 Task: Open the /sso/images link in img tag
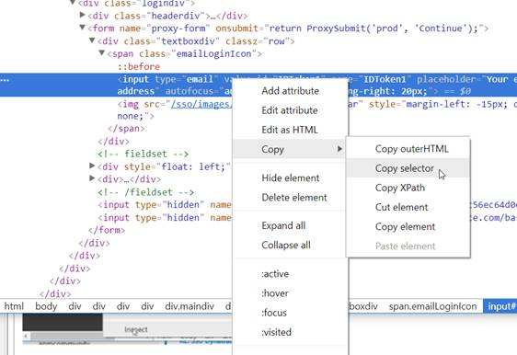coord(200,104)
